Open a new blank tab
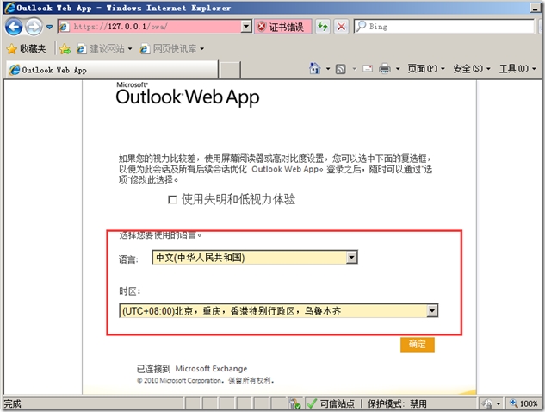This screenshot has height=412, width=545. tap(230, 71)
